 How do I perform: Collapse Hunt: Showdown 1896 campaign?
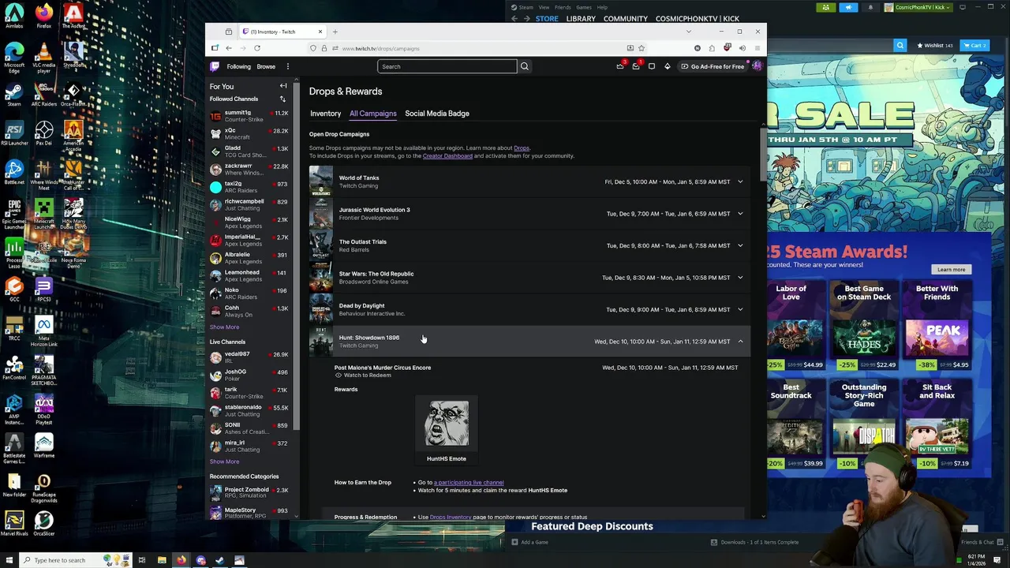740,342
